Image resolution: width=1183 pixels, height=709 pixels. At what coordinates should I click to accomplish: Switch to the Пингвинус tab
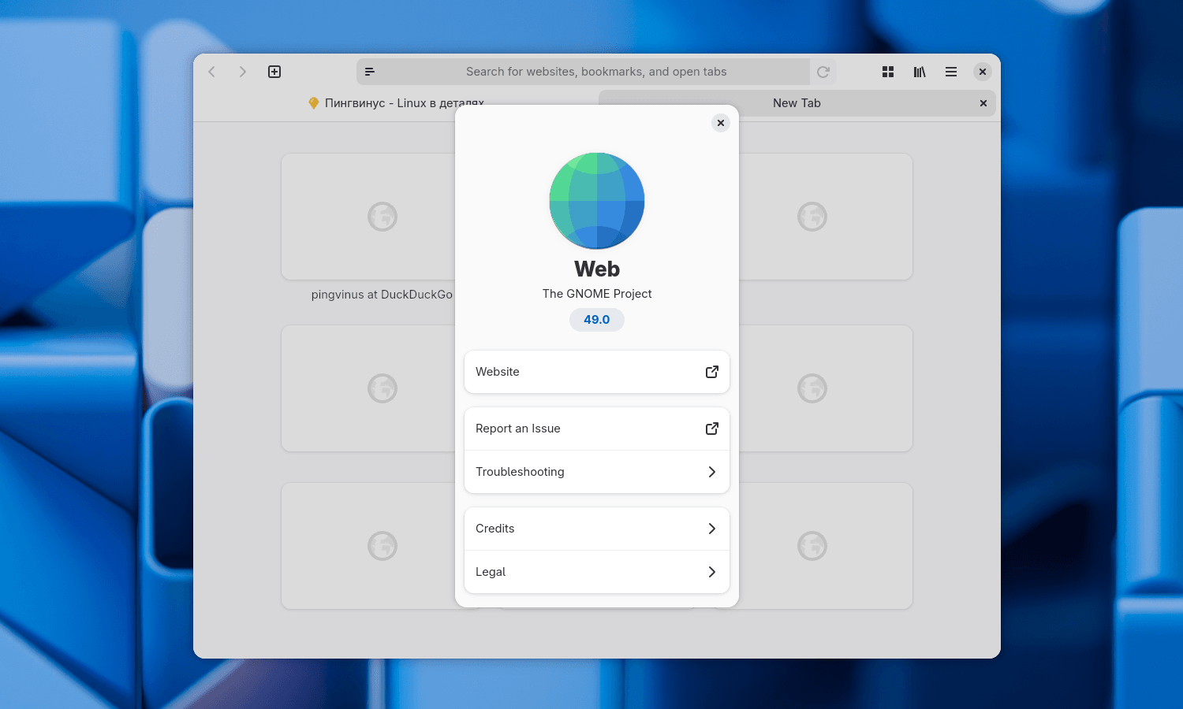394,103
